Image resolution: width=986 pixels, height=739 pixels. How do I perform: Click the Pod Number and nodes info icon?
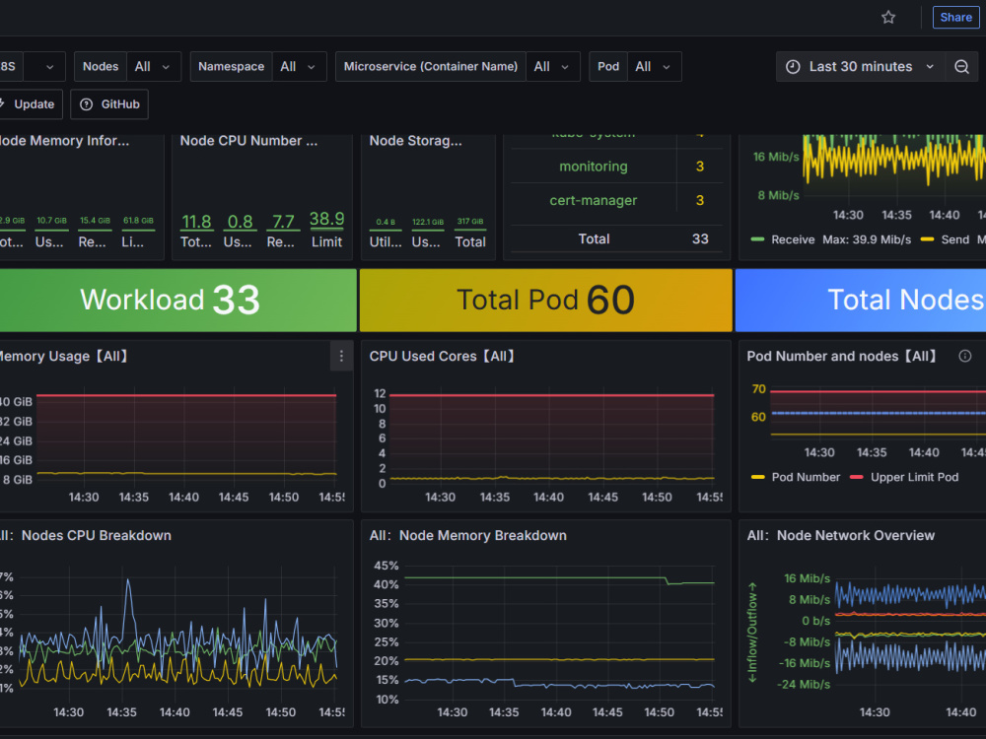[964, 357]
